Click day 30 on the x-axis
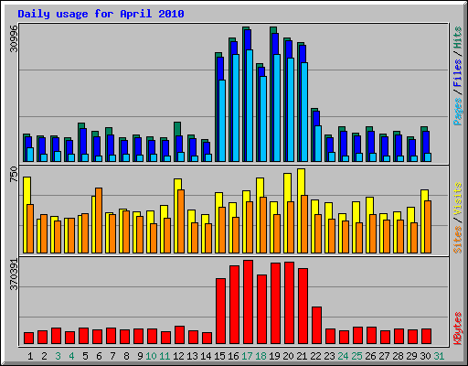The image size is (468, 366). pos(425,356)
